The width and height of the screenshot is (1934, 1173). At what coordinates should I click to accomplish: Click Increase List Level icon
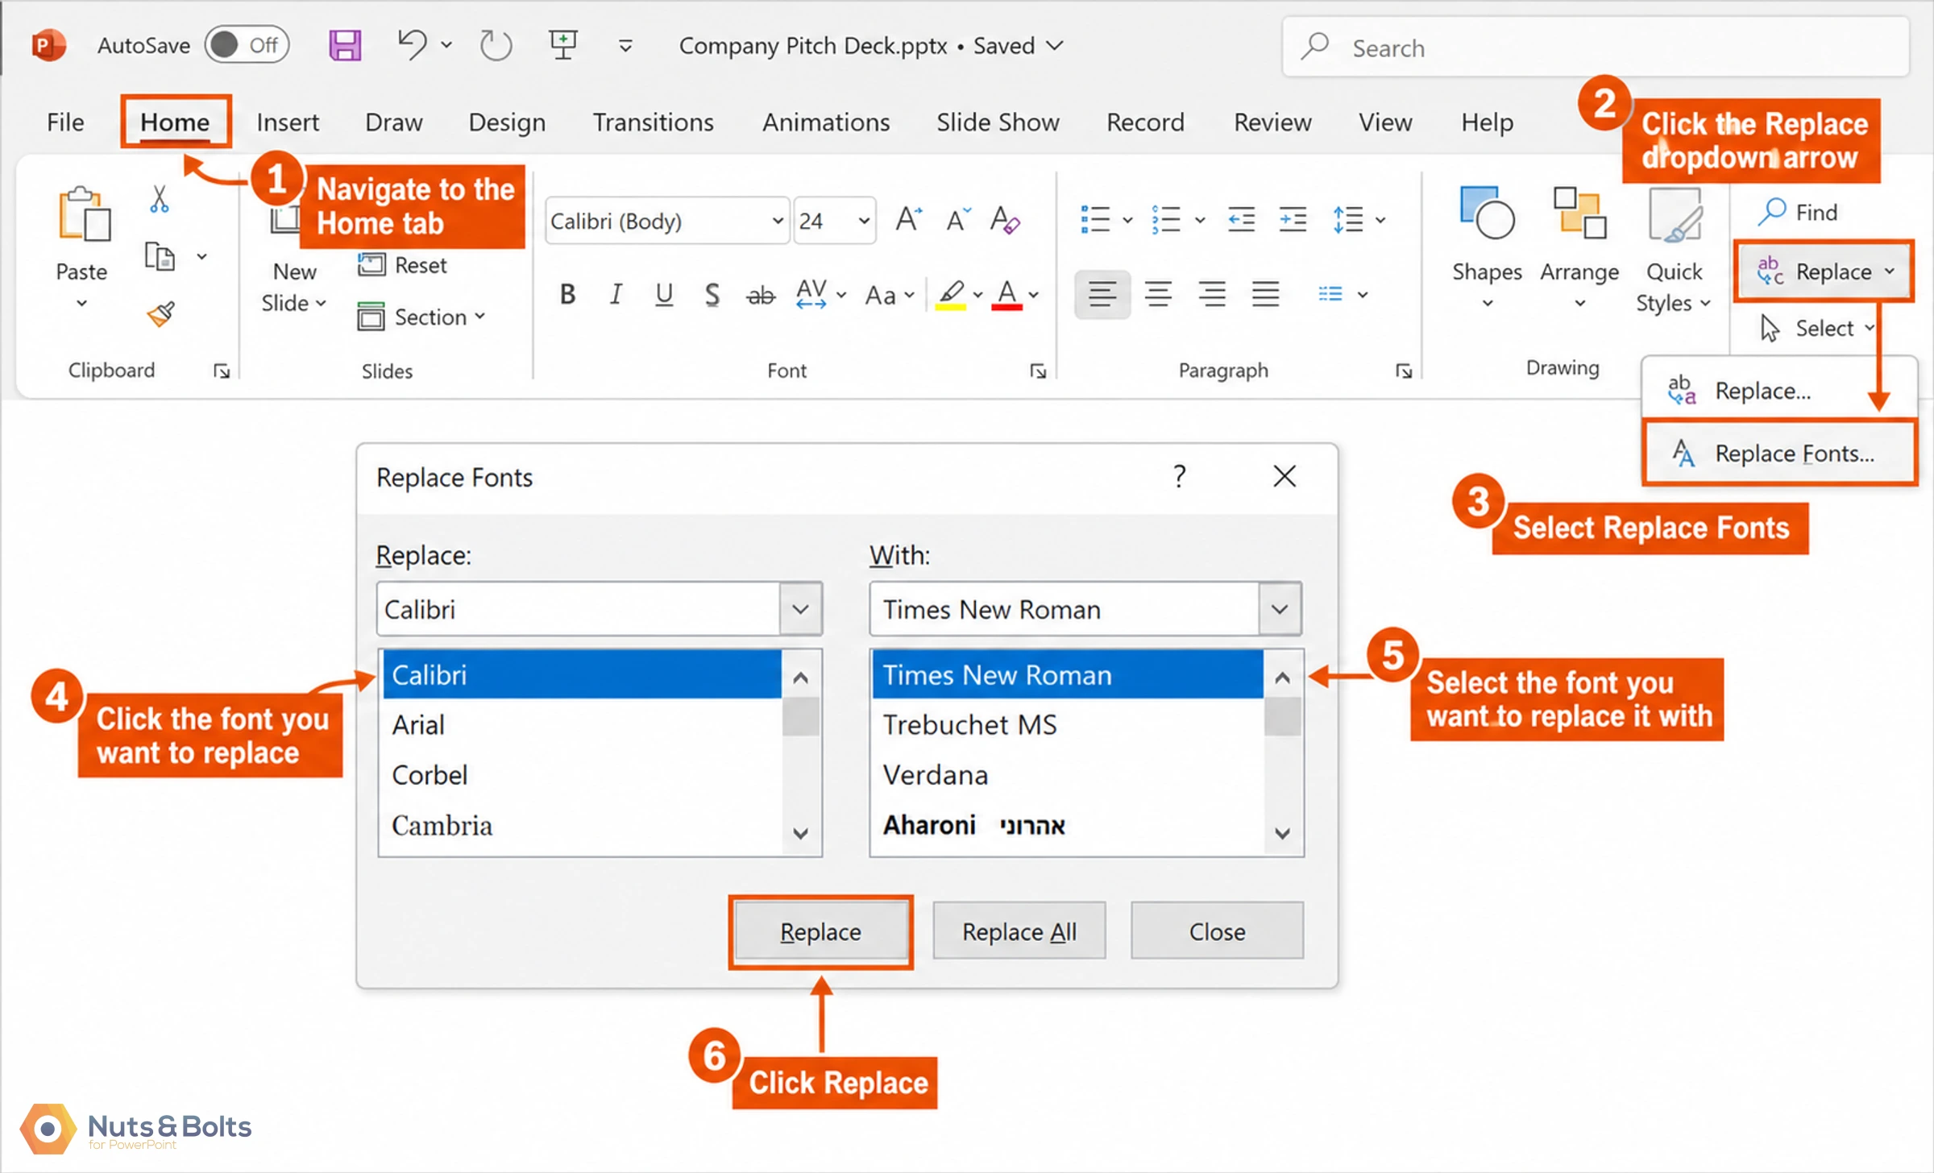[x=1293, y=219]
